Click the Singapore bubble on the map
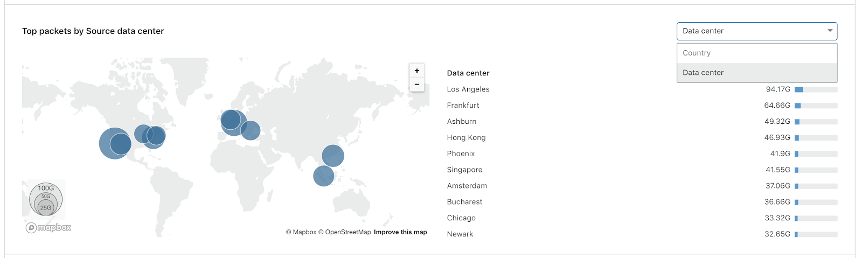 coord(323,176)
